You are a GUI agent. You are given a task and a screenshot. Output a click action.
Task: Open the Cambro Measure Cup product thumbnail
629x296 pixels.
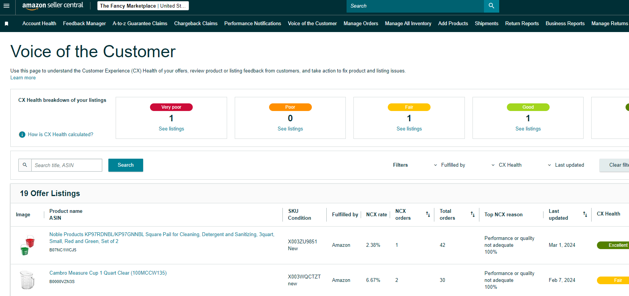click(x=27, y=280)
